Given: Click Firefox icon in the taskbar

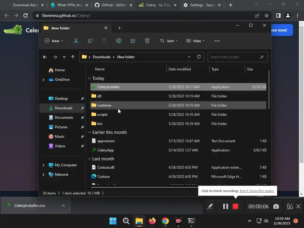Looking at the screenshot, I should pos(152,221).
